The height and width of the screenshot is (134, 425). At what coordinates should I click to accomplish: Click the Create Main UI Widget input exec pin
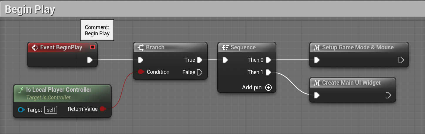click(317, 95)
